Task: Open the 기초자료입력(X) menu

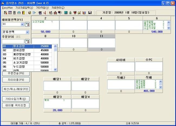Action: coord(24,8)
